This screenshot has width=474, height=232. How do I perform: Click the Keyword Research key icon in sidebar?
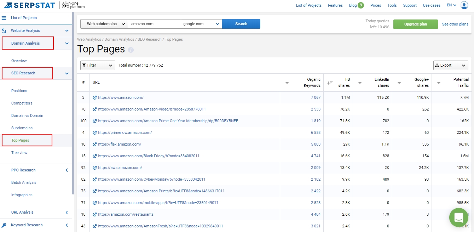[x=4, y=225]
